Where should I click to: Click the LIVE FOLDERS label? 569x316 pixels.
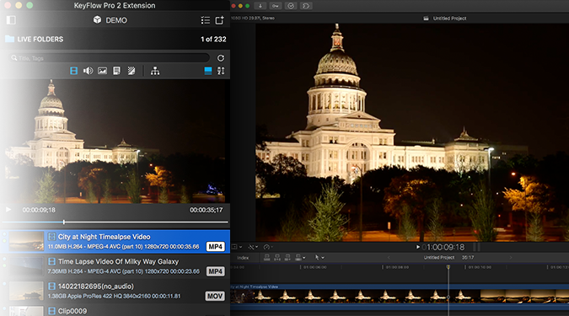[x=40, y=39]
